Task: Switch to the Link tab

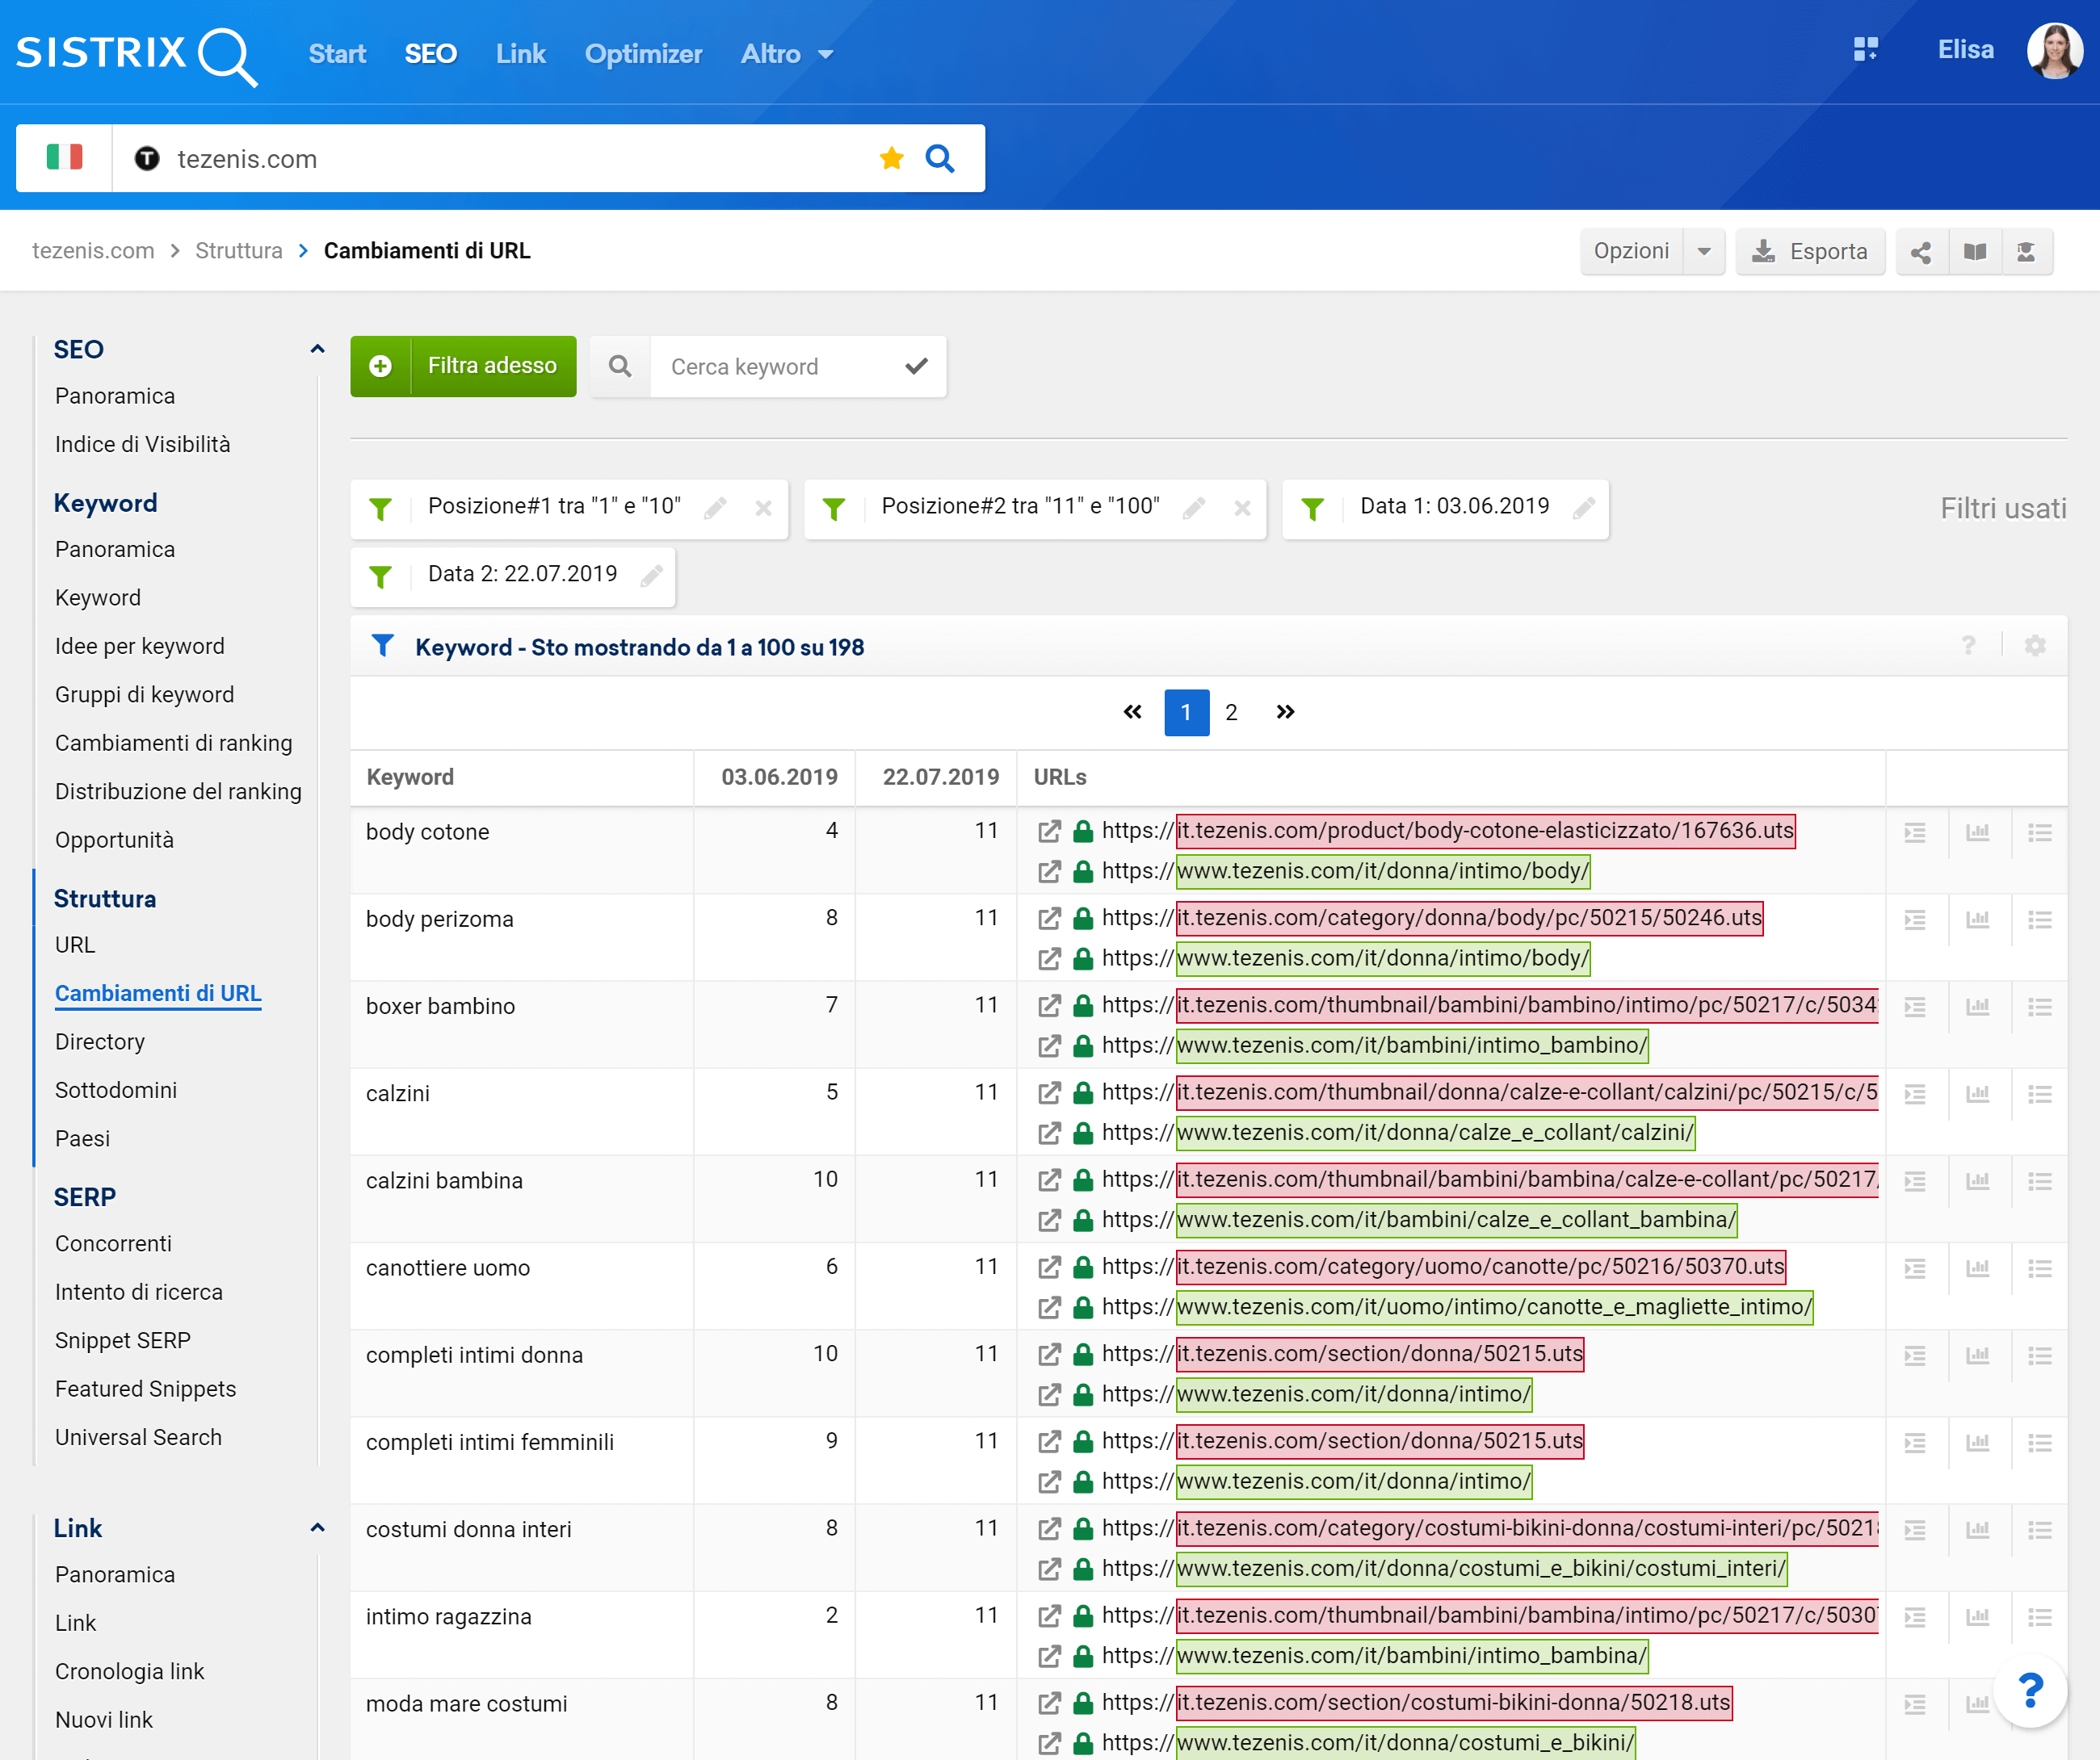Action: (521, 54)
